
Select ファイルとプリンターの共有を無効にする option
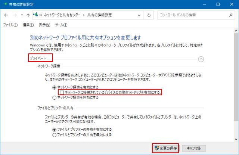pyautogui.click(x=55, y=135)
